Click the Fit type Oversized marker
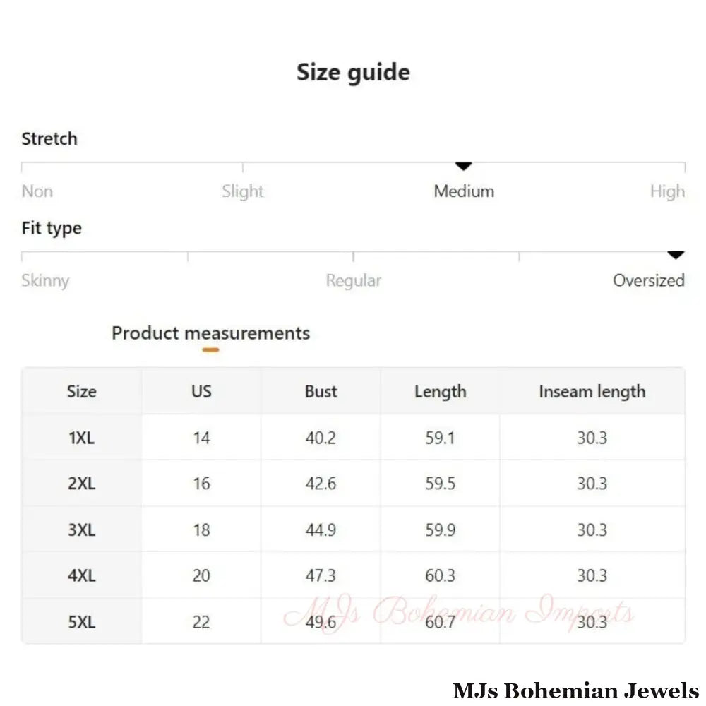 [676, 256]
